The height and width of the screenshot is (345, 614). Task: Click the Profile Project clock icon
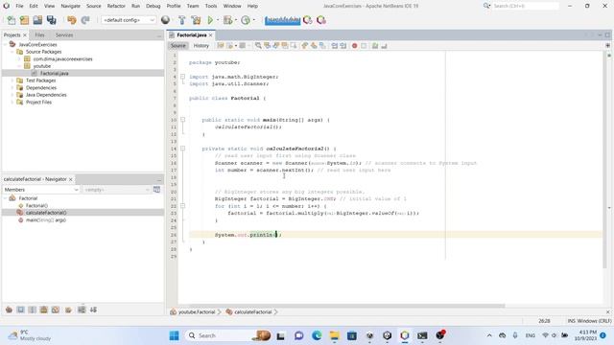[246, 20]
